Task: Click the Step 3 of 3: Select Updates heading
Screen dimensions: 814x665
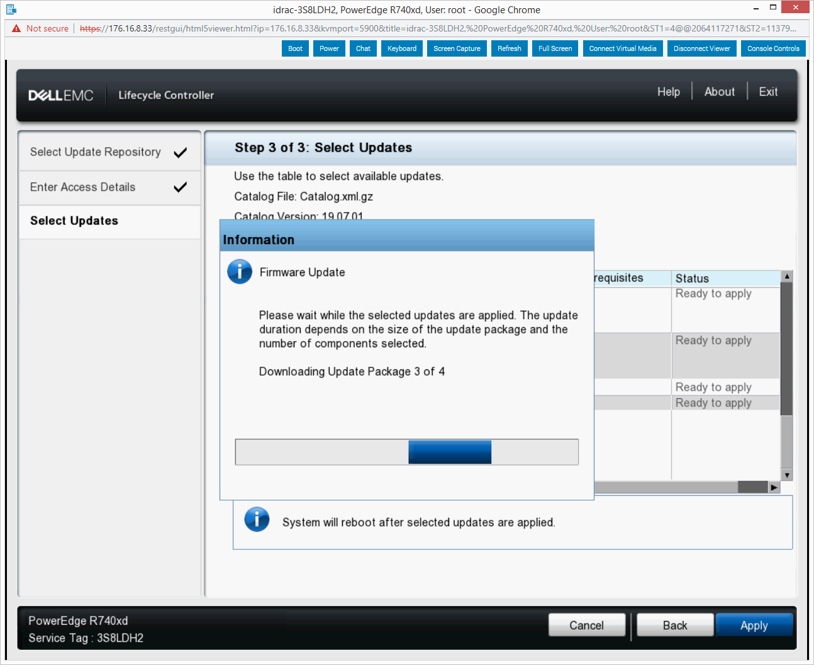Action: pos(323,148)
